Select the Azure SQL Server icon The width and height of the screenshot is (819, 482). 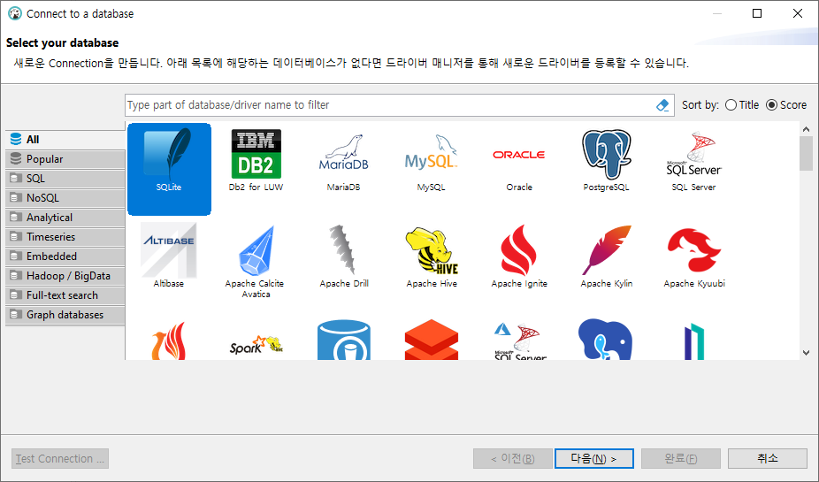[520, 341]
